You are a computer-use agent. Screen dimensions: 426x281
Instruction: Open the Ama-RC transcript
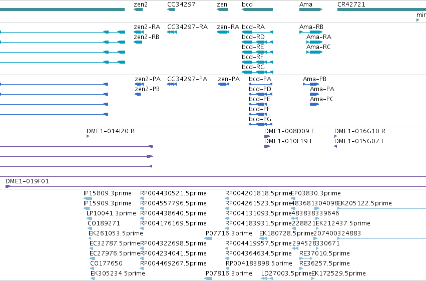[314, 52]
